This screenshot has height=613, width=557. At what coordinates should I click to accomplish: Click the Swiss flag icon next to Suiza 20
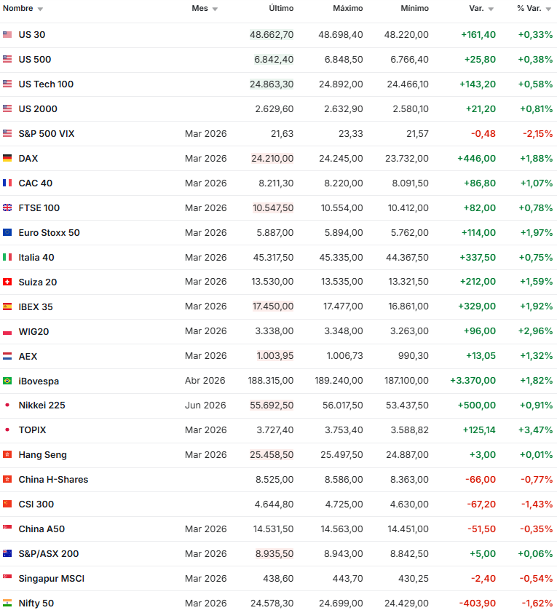click(7, 282)
